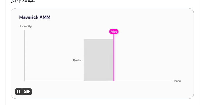Click the right end of the Price axis
This screenshot has height=105, width=201.
click(171, 81)
